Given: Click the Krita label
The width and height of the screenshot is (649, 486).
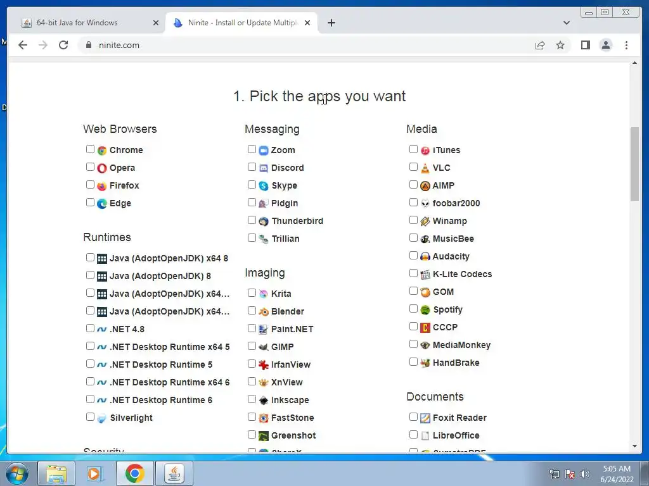Looking at the screenshot, I should pyautogui.click(x=281, y=294).
